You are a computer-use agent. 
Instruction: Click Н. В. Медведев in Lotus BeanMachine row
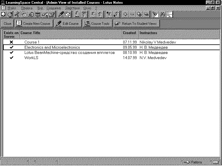tap(154, 52)
